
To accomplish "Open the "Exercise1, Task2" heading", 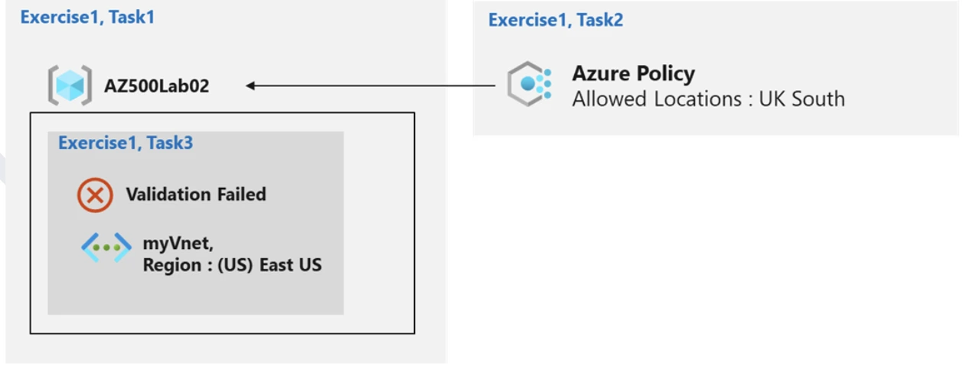I will click(555, 20).
